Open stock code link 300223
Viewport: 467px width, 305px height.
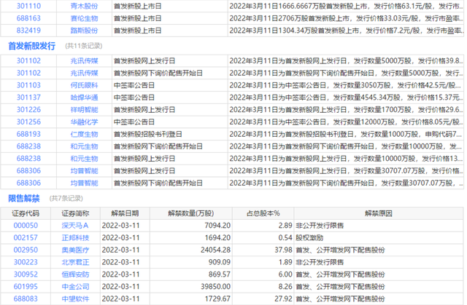click(26, 262)
